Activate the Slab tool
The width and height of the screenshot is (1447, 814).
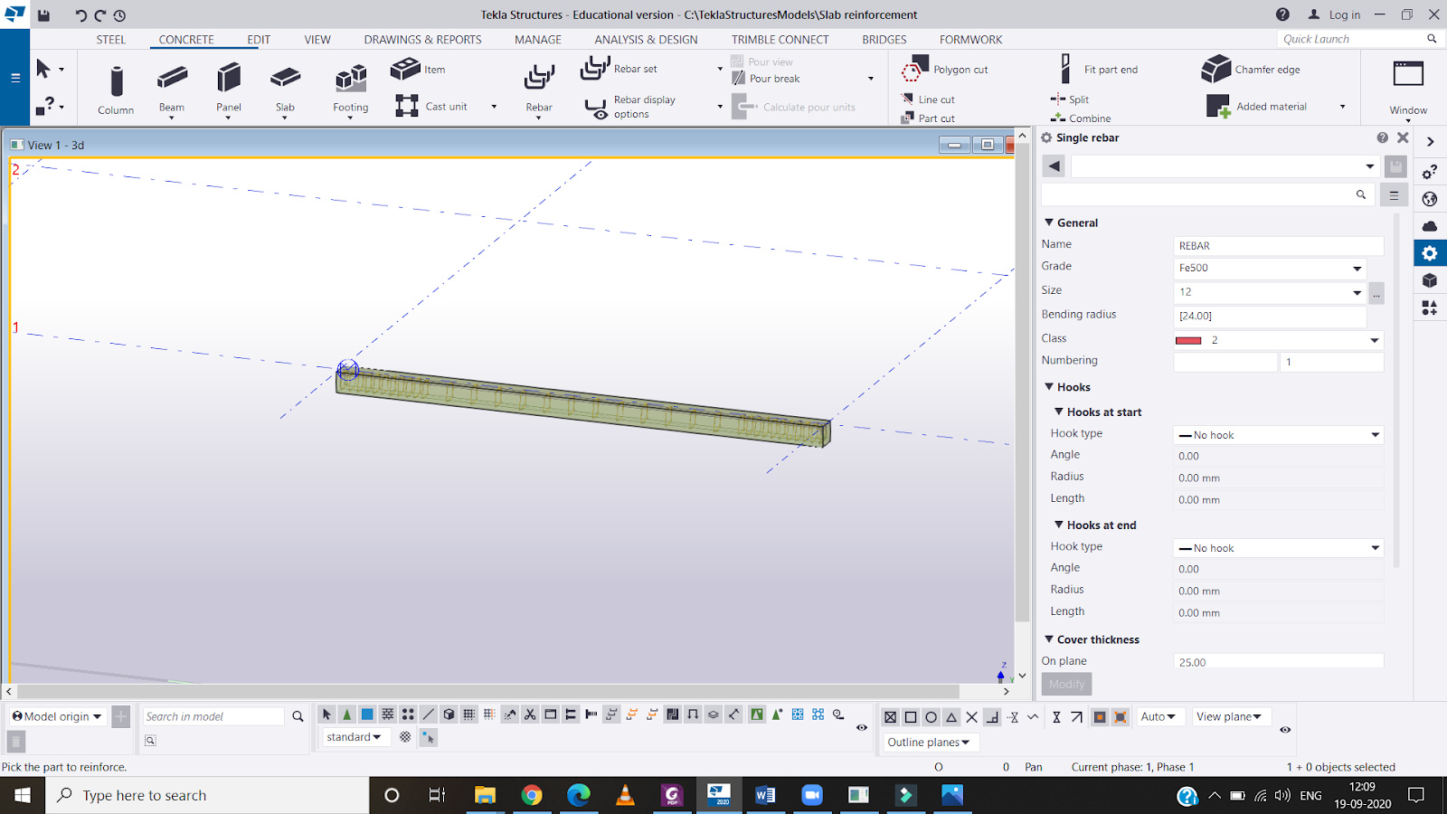pyautogui.click(x=285, y=90)
